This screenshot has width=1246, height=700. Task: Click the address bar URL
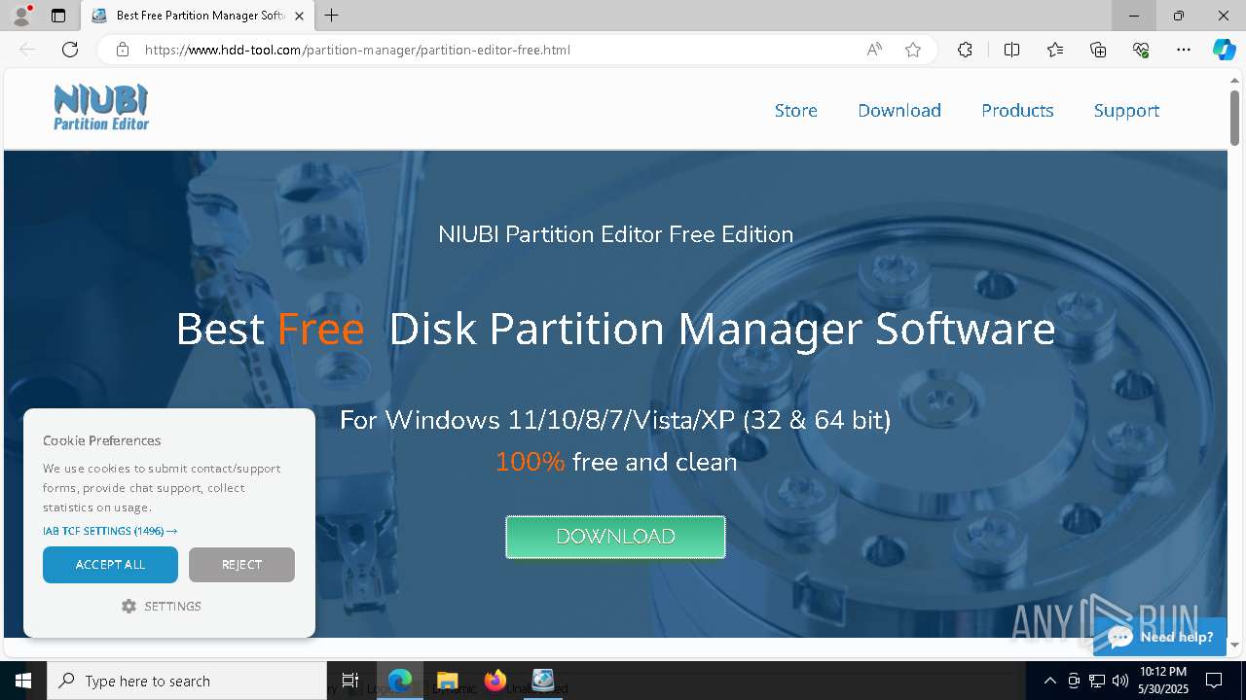coord(357,50)
